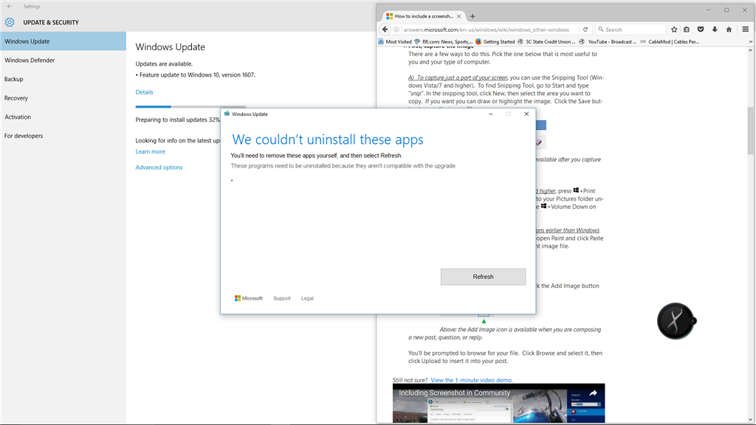Screen dimensions: 756x425
Task: Open the Backup settings page
Action: point(63,79)
